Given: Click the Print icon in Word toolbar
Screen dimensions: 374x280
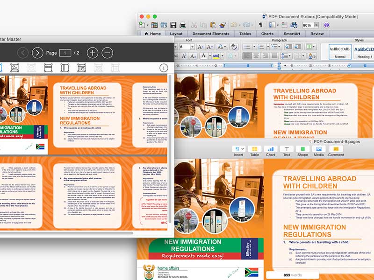Looking at the screenshot, I should point(183,25).
